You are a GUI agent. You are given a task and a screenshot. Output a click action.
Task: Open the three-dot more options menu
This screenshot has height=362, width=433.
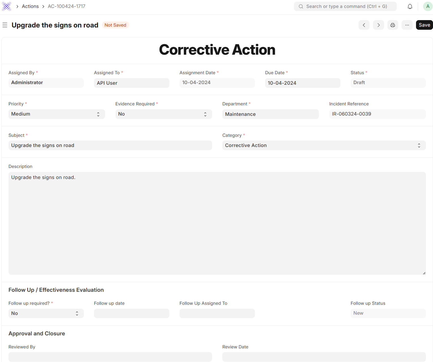coord(407,25)
